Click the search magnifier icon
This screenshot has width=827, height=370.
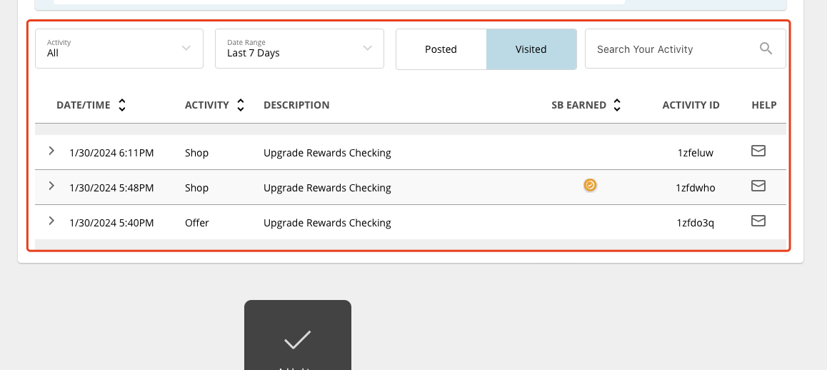(766, 49)
